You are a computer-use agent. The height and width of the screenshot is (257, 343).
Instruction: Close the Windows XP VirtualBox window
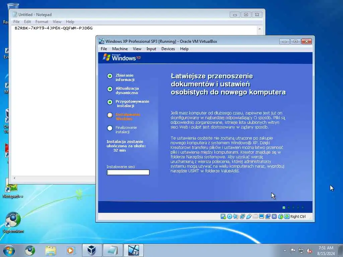coord(306,41)
